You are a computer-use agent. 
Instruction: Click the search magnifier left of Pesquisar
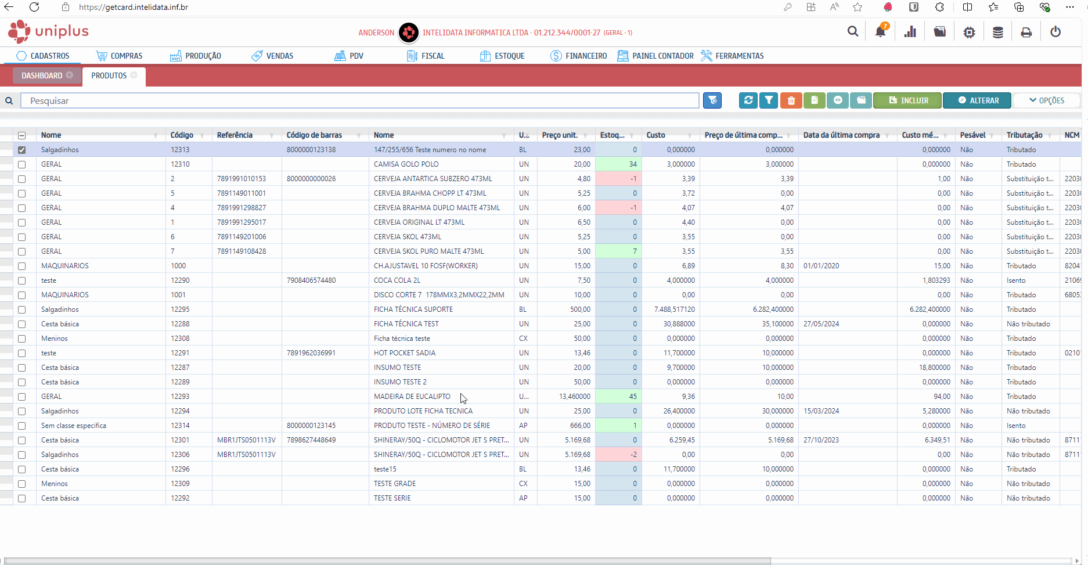pos(9,100)
